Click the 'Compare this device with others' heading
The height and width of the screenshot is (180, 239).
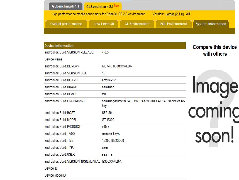coord(215,50)
